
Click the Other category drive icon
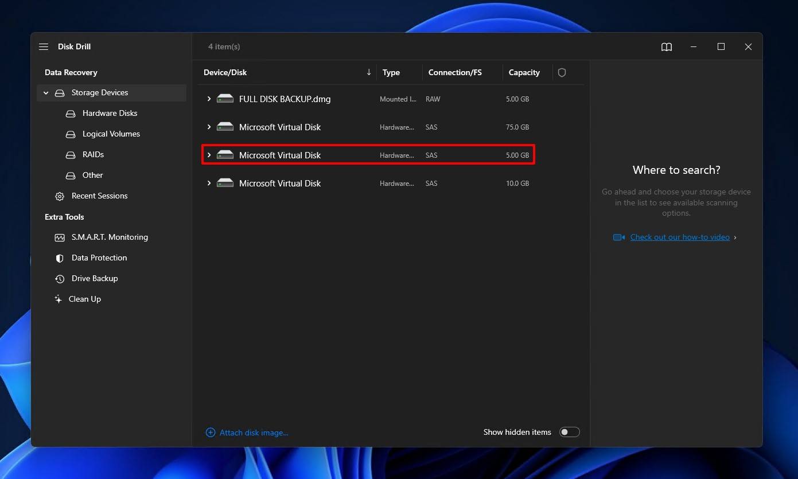71,176
